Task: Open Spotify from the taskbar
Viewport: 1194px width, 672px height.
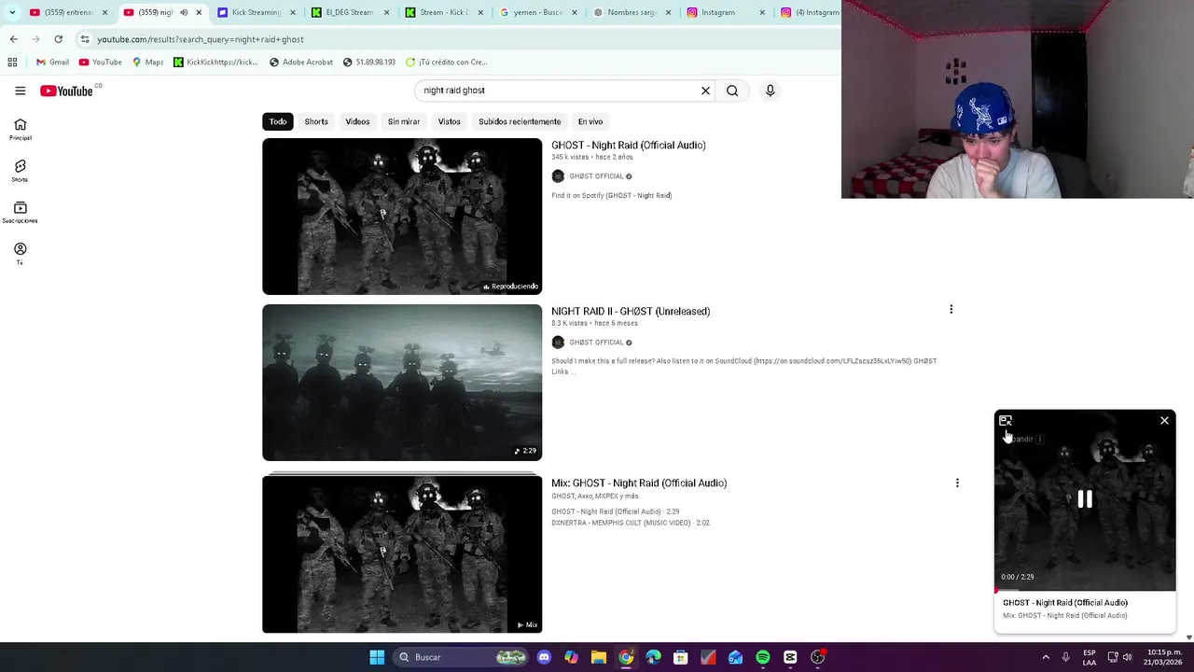Action: pyautogui.click(x=763, y=657)
